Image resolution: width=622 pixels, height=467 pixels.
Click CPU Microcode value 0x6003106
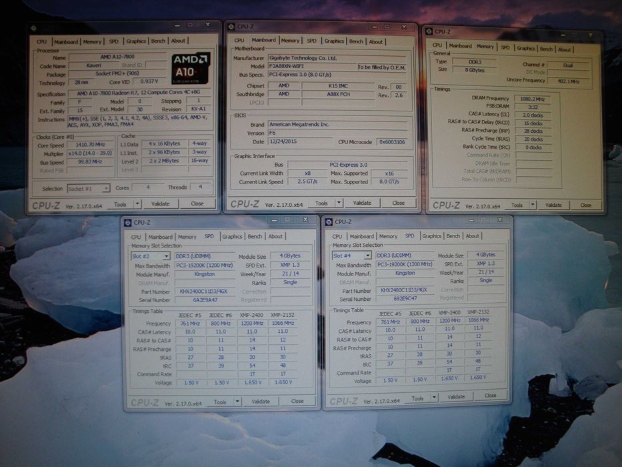click(392, 141)
